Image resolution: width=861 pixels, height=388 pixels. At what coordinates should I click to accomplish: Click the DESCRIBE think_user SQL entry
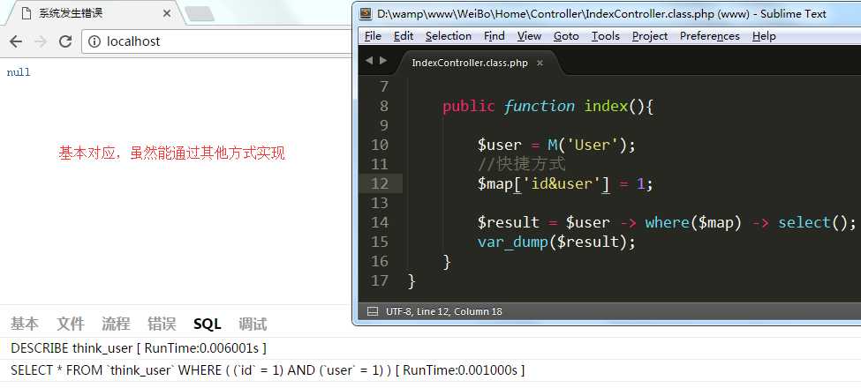tap(139, 348)
